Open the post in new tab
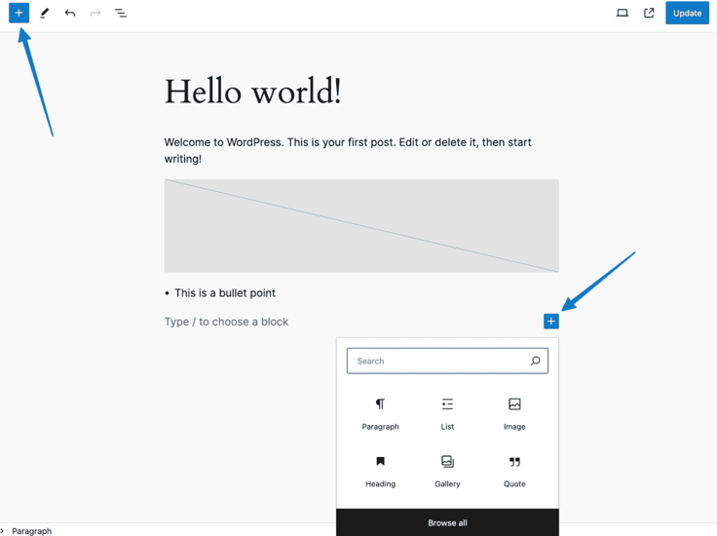717x536 pixels. click(x=649, y=14)
